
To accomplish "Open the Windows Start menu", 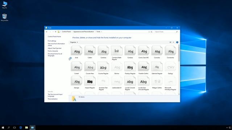I will click(3, 127).
